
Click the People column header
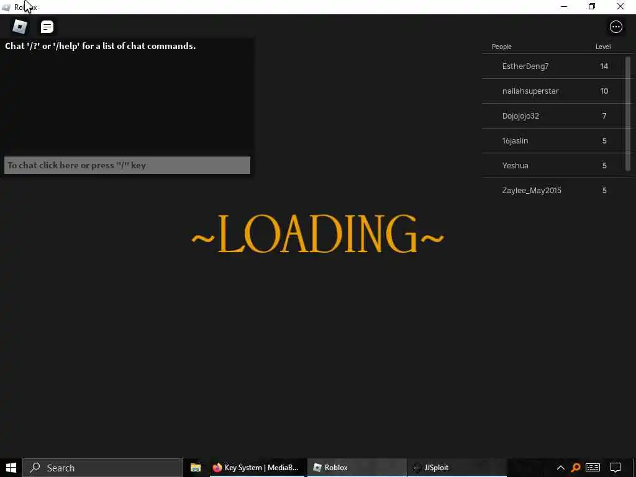click(501, 47)
